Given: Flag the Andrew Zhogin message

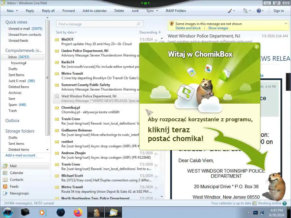Looking at the screenshot, I should coord(156,154).
